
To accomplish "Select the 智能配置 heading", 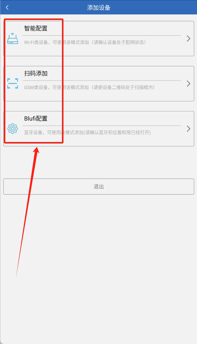I will tap(36, 28).
